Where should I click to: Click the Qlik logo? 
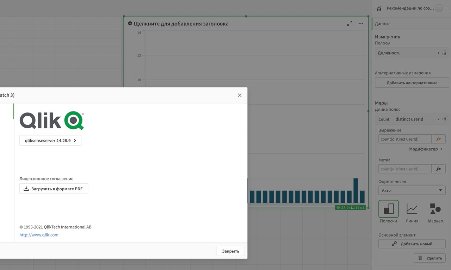pyautogui.click(x=52, y=121)
